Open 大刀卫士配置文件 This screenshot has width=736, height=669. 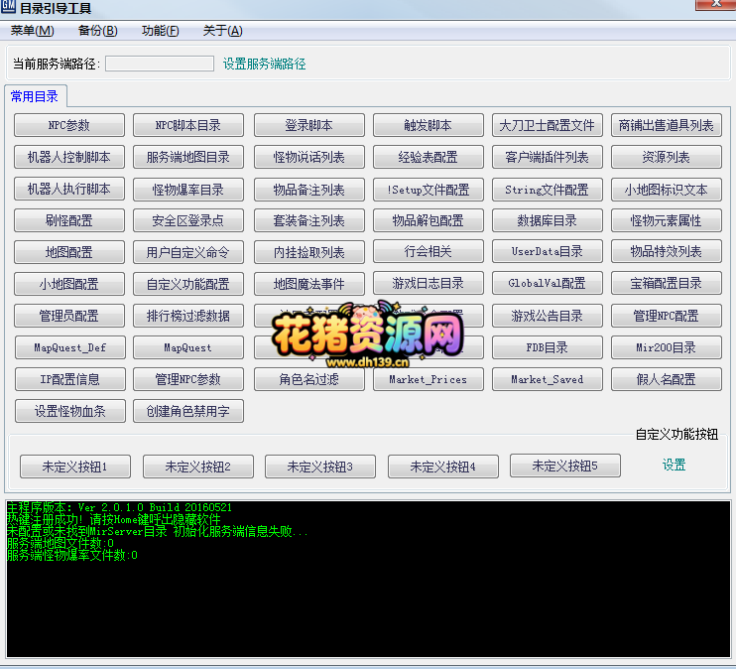pos(548,125)
